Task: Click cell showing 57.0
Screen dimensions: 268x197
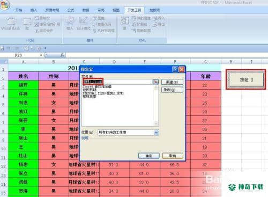Action: click(x=114, y=165)
